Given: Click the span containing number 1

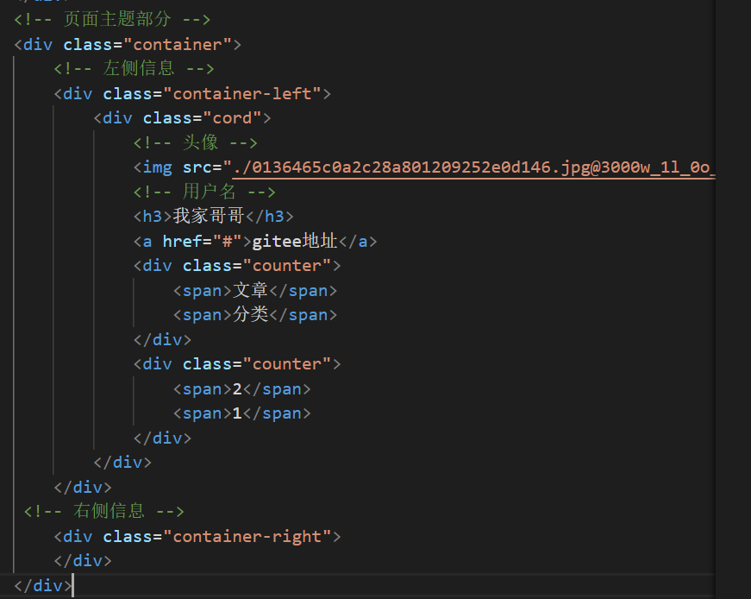Looking at the screenshot, I should click(242, 413).
